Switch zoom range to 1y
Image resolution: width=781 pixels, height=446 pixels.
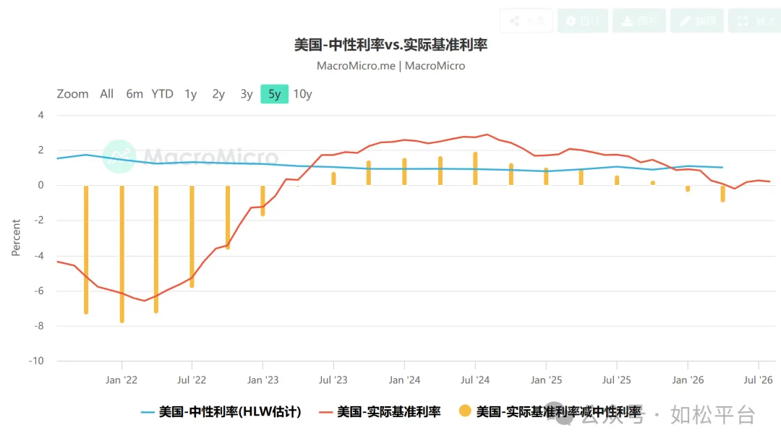(191, 94)
